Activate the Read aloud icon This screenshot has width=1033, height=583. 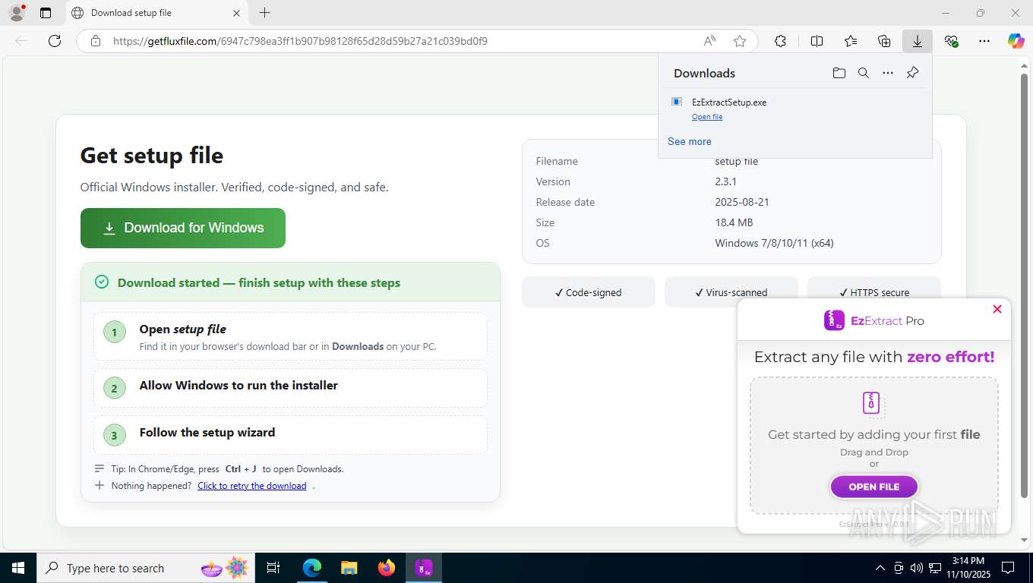click(x=709, y=41)
